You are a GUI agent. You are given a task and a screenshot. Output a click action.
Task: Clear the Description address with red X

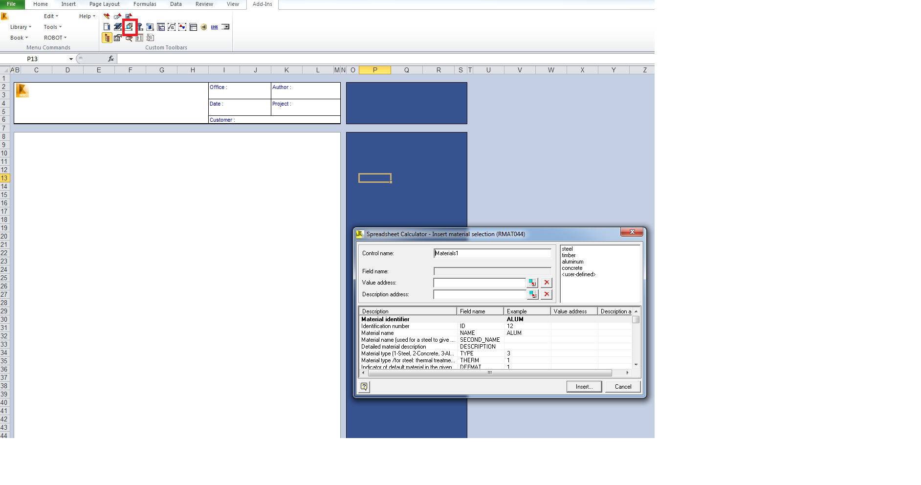click(x=547, y=294)
